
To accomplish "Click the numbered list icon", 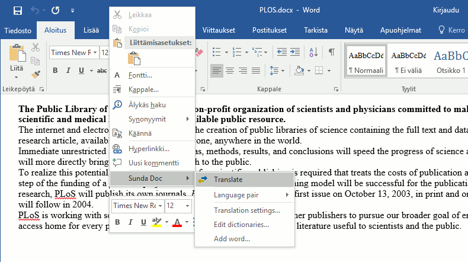I will [237, 52].
